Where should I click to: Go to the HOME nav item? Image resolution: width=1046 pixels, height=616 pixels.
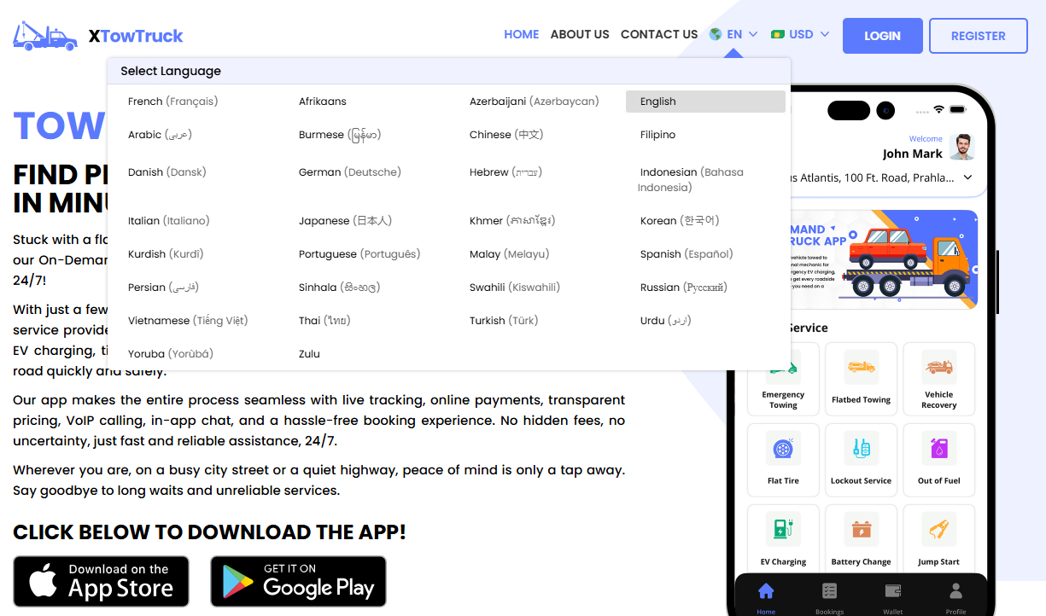[x=521, y=35]
